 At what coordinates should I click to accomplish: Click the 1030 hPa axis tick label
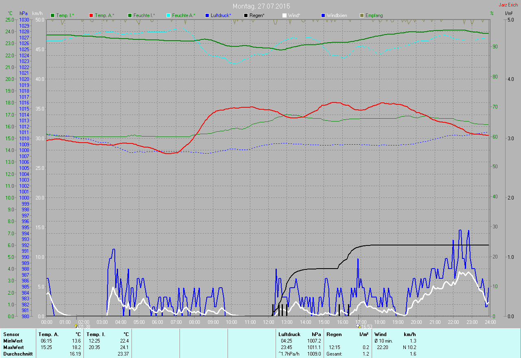[24, 20]
